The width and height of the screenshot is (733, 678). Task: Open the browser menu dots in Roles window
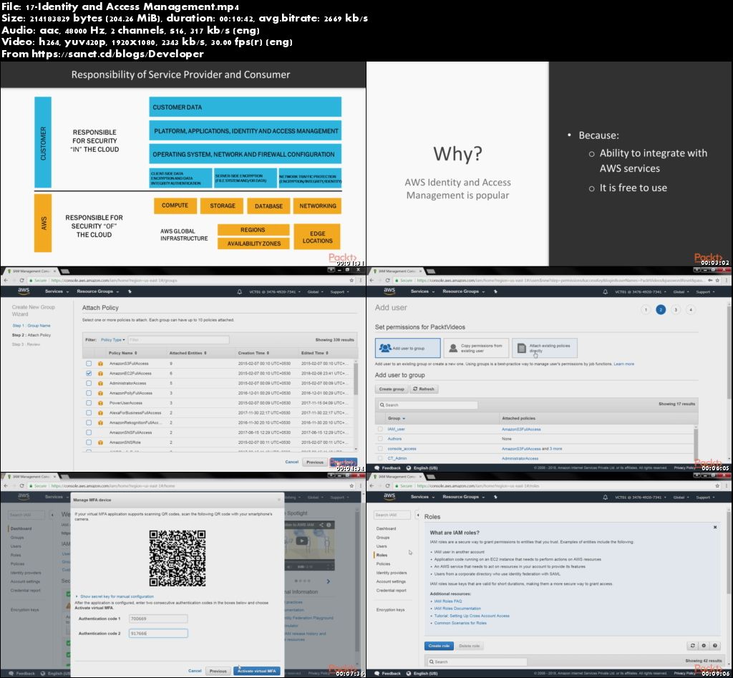pos(726,486)
